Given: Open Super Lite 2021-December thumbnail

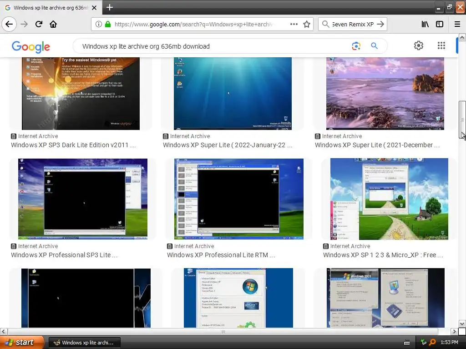Looking at the screenshot, I should coord(385,94).
